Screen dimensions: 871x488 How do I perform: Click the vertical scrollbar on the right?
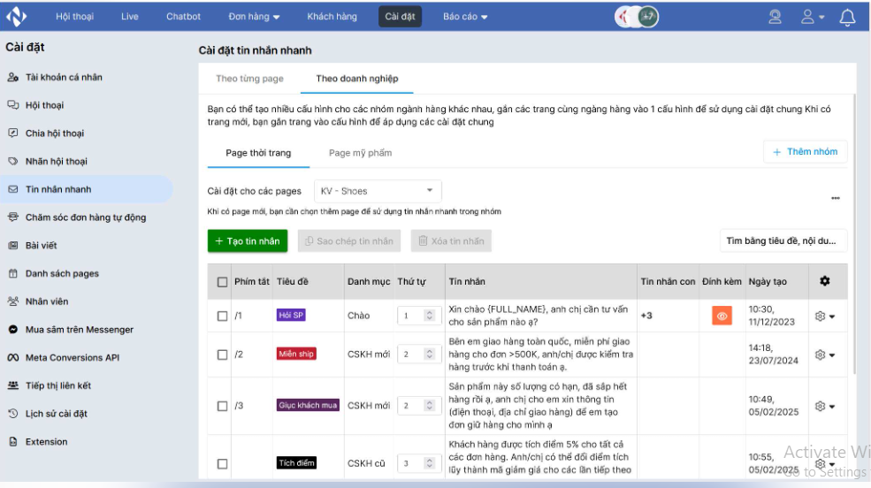856,233
